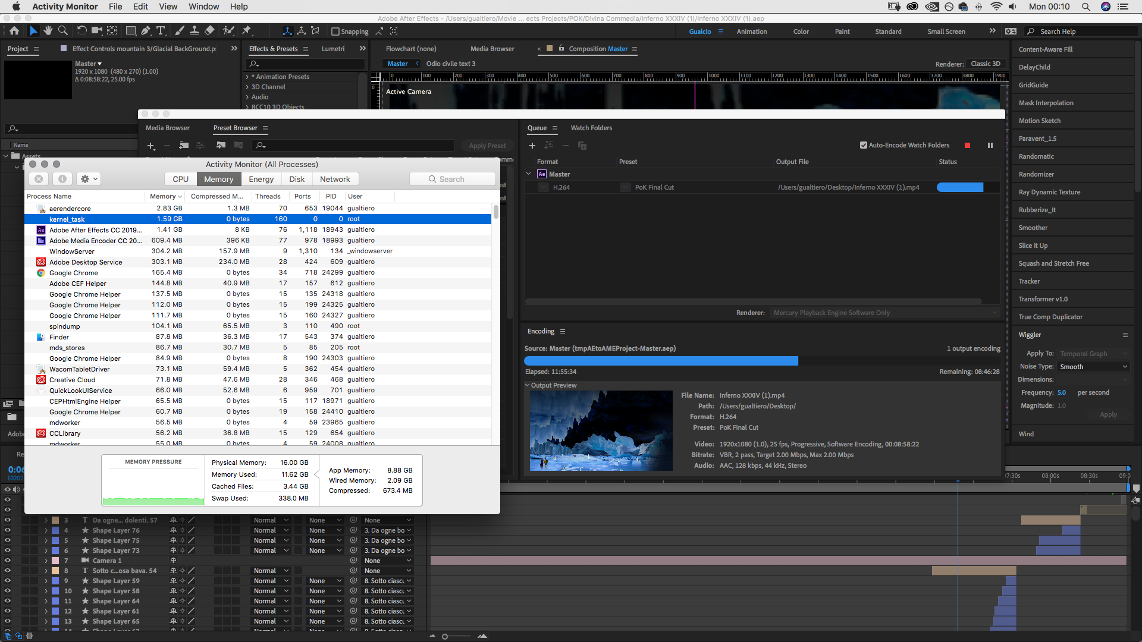Click the Activity Monitor Search field
The image size is (1142, 642).
(x=453, y=179)
